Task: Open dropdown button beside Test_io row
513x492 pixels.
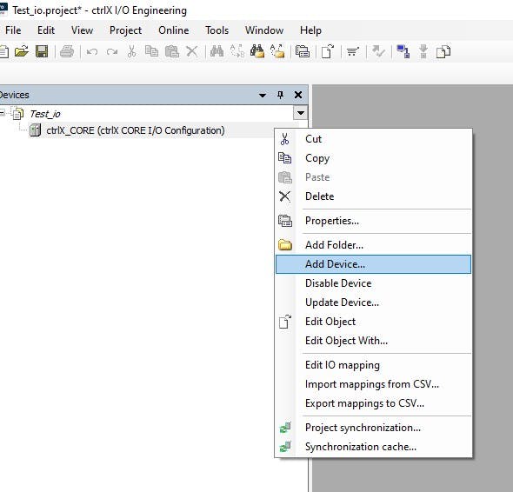Action: (300, 113)
